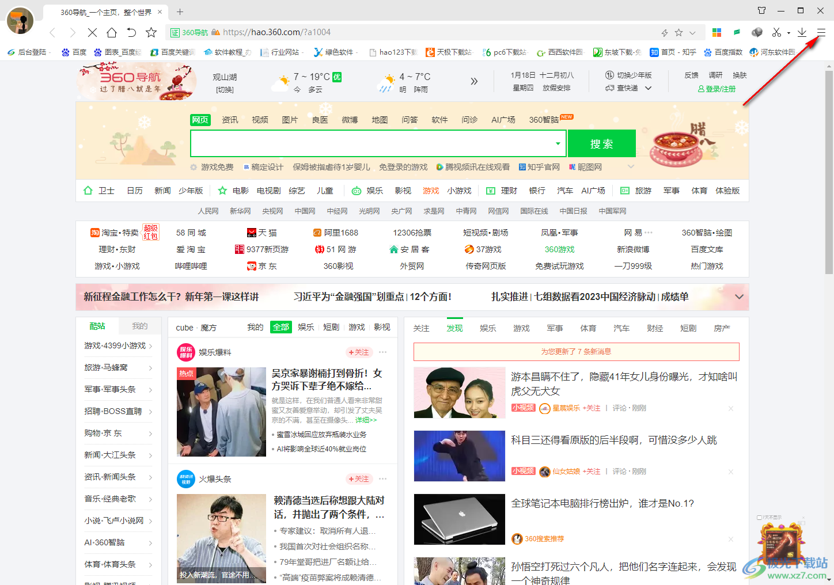This screenshot has width=834, height=585.
Task: Select the 360智脑 search tab
Action: pyautogui.click(x=544, y=120)
